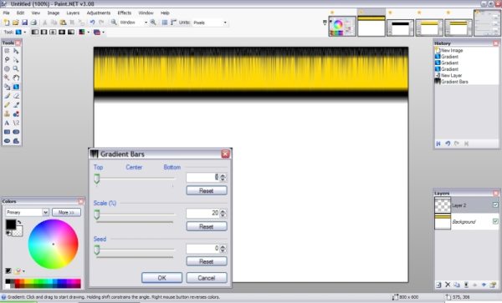The width and height of the screenshot is (502, 303).
Task: Click the Undo toolbar icon
Action: tap(92, 23)
